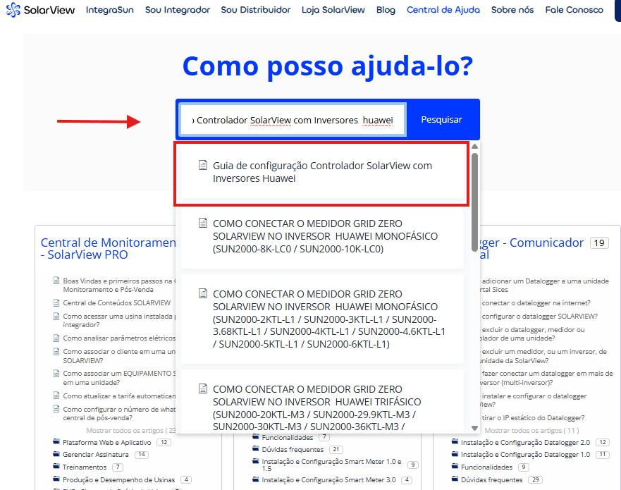The image size is (621, 490).
Task: Click document icon beside Central de Conteúdos SOLARVIEW
Action: pyautogui.click(x=56, y=303)
